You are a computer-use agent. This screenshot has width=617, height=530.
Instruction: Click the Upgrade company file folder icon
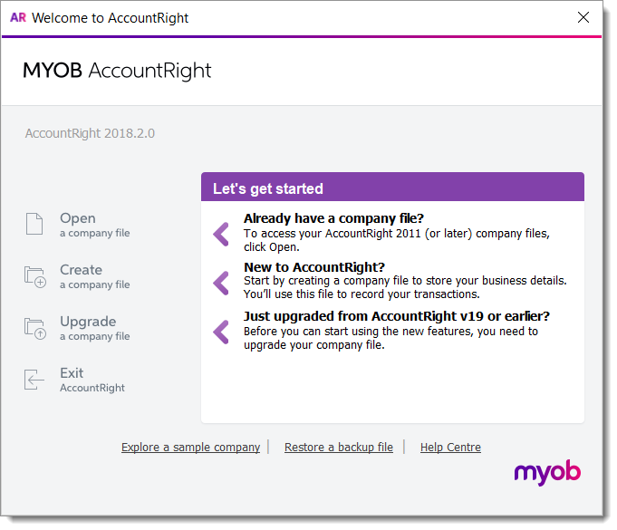point(34,328)
